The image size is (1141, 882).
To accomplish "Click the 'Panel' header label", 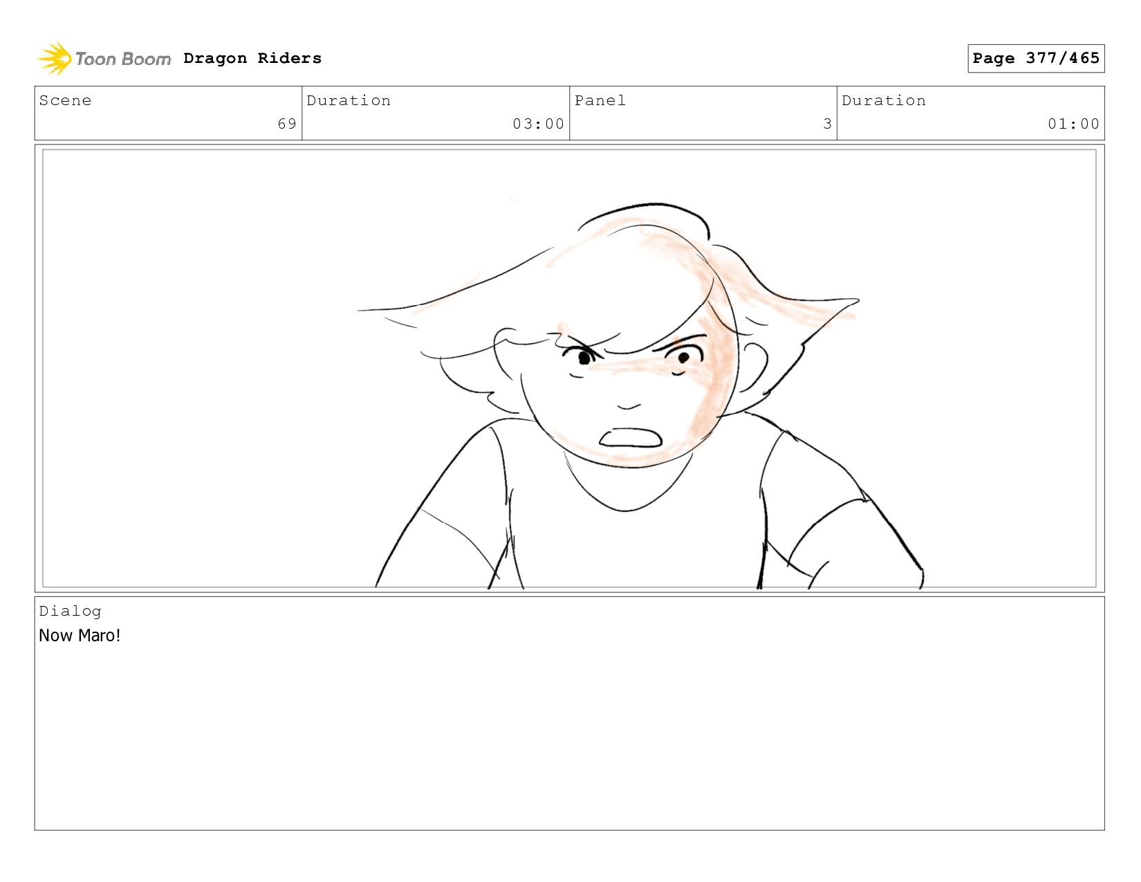I will pos(600,100).
